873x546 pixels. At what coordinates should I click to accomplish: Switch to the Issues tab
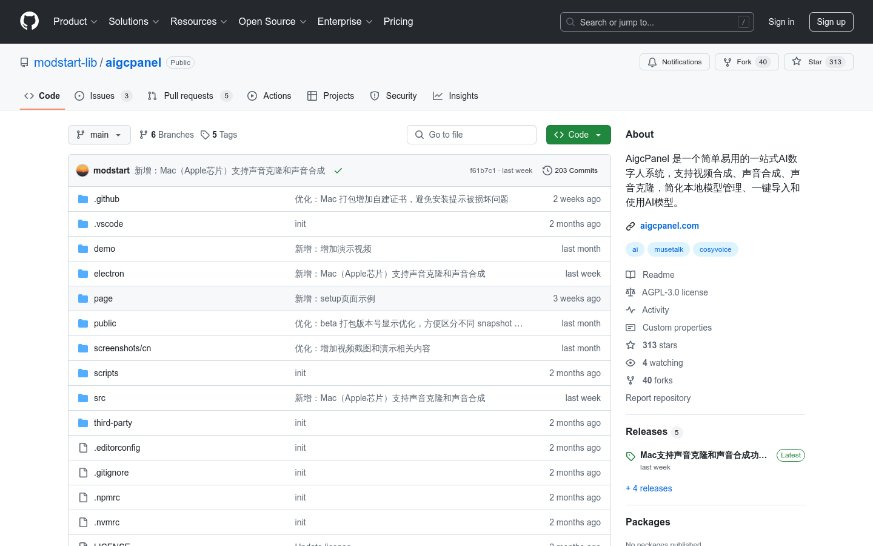point(103,96)
